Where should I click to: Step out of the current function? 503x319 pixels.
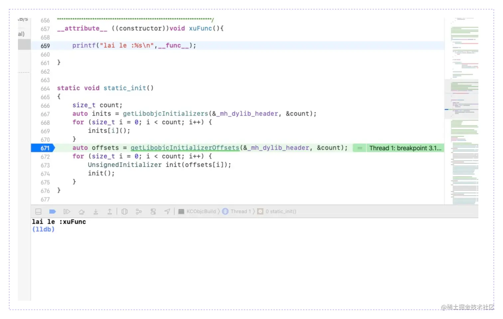click(x=109, y=212)
